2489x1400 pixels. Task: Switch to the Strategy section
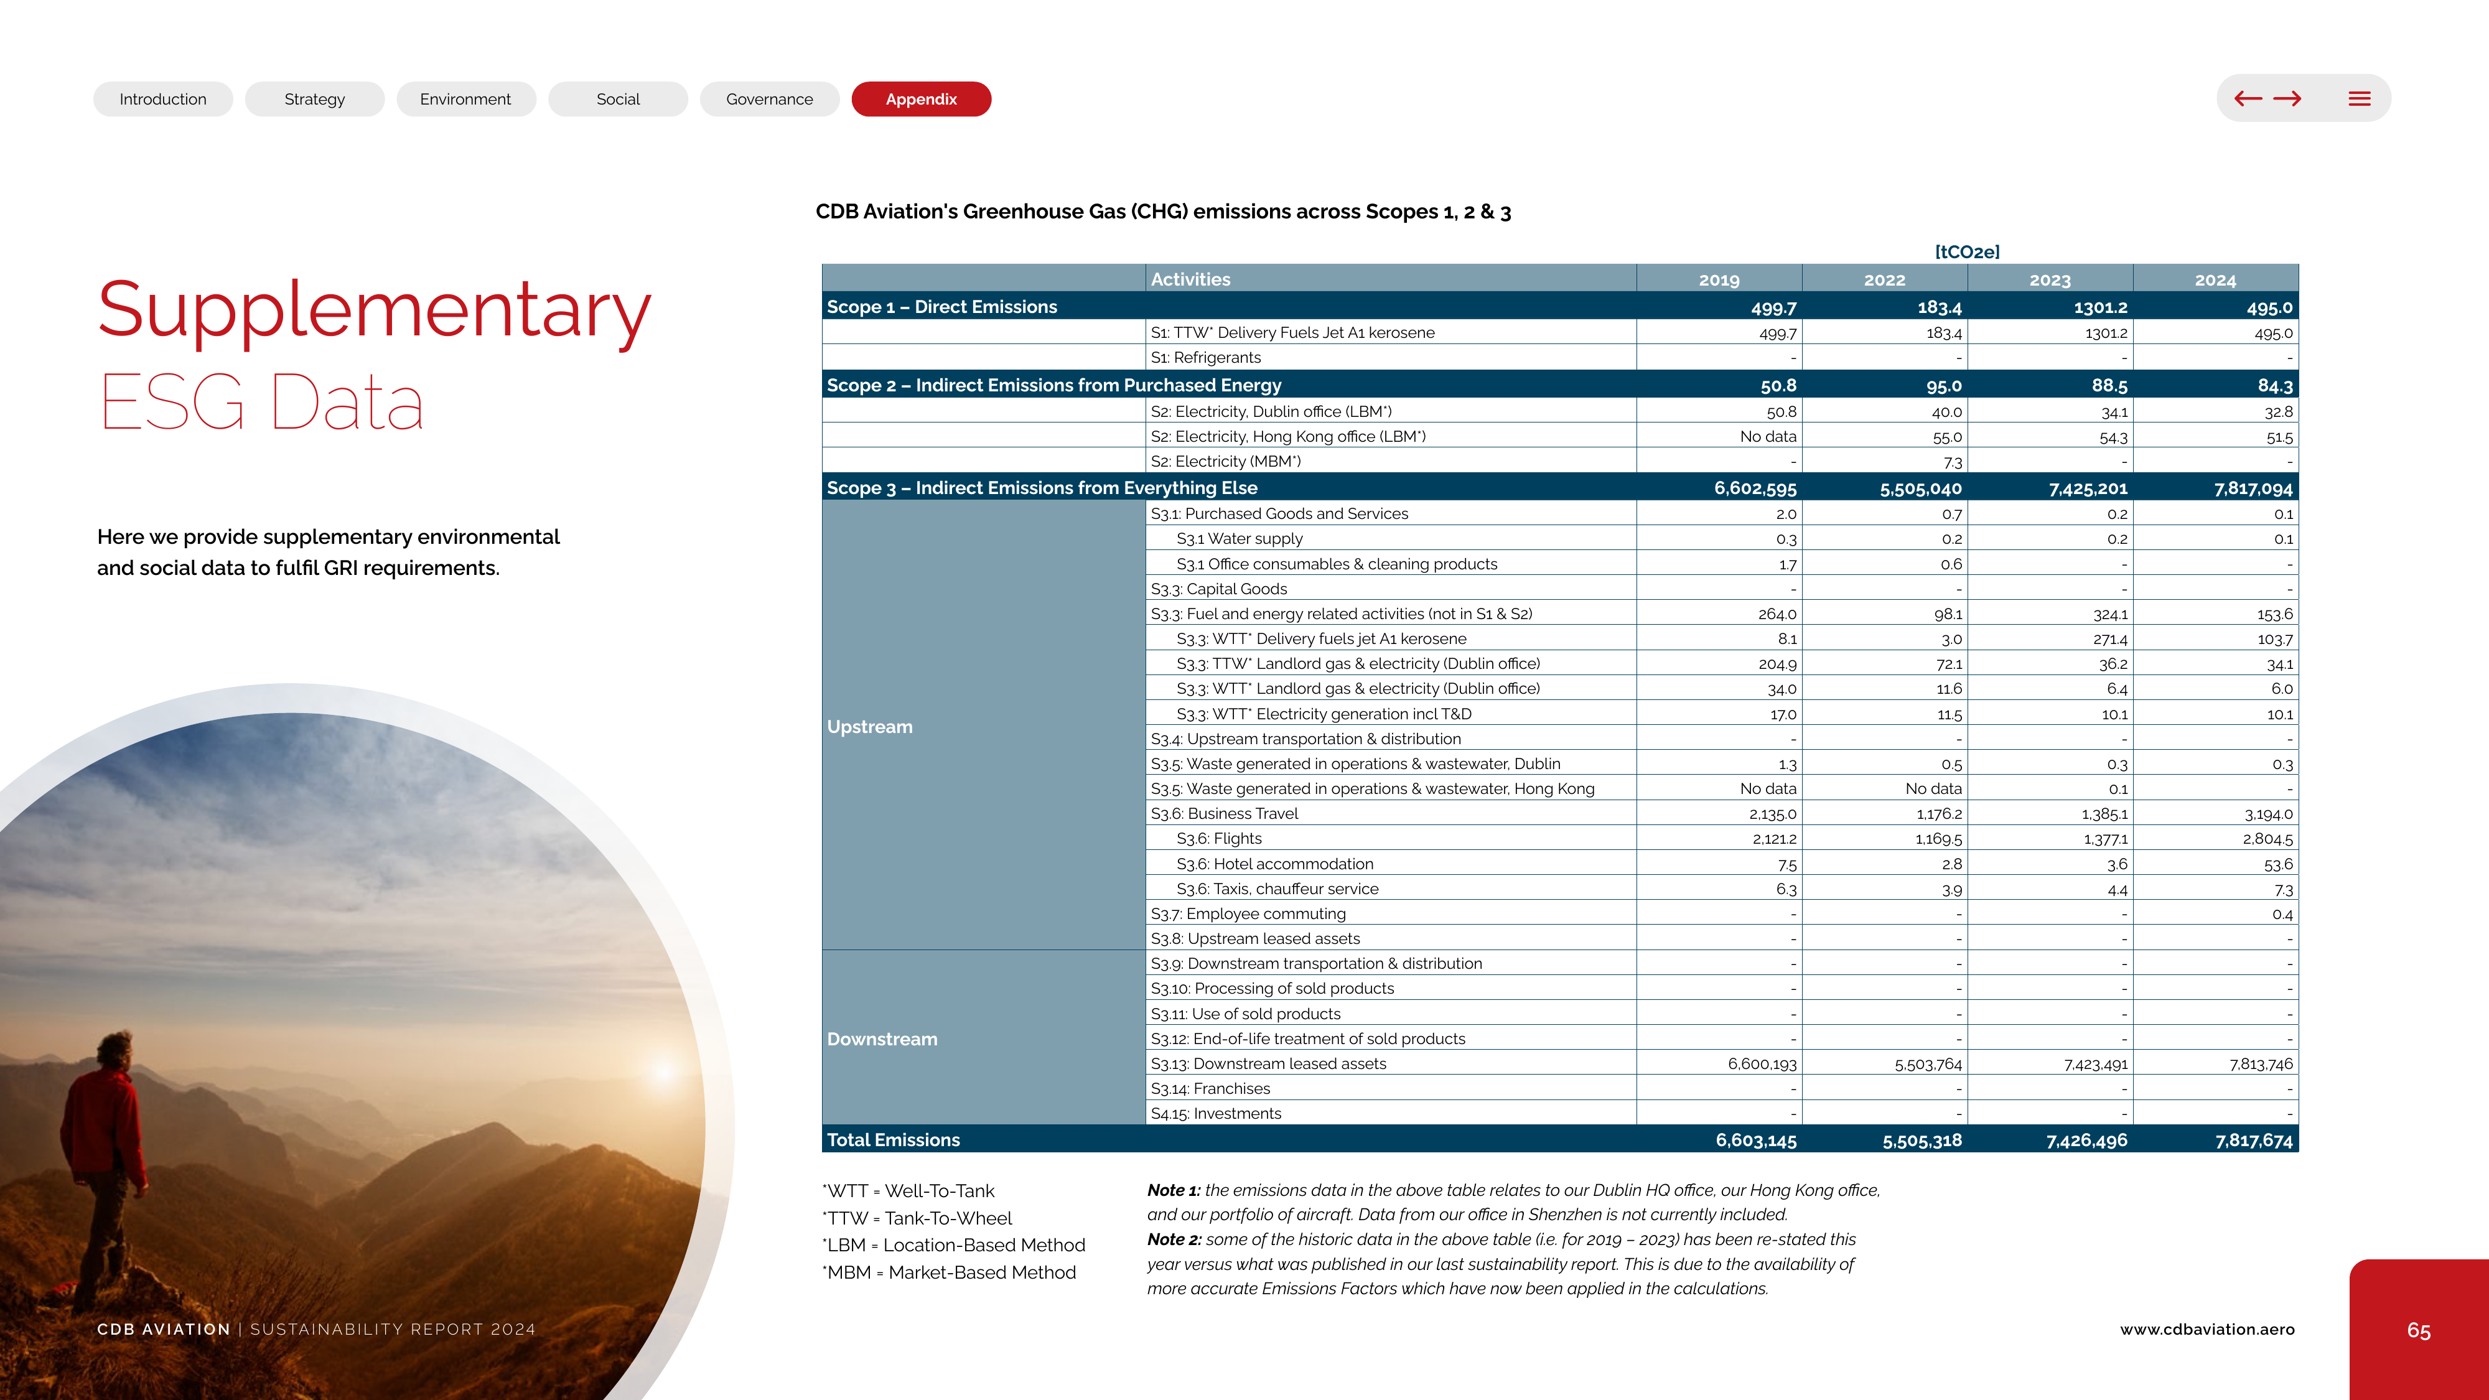coord(315,100)
